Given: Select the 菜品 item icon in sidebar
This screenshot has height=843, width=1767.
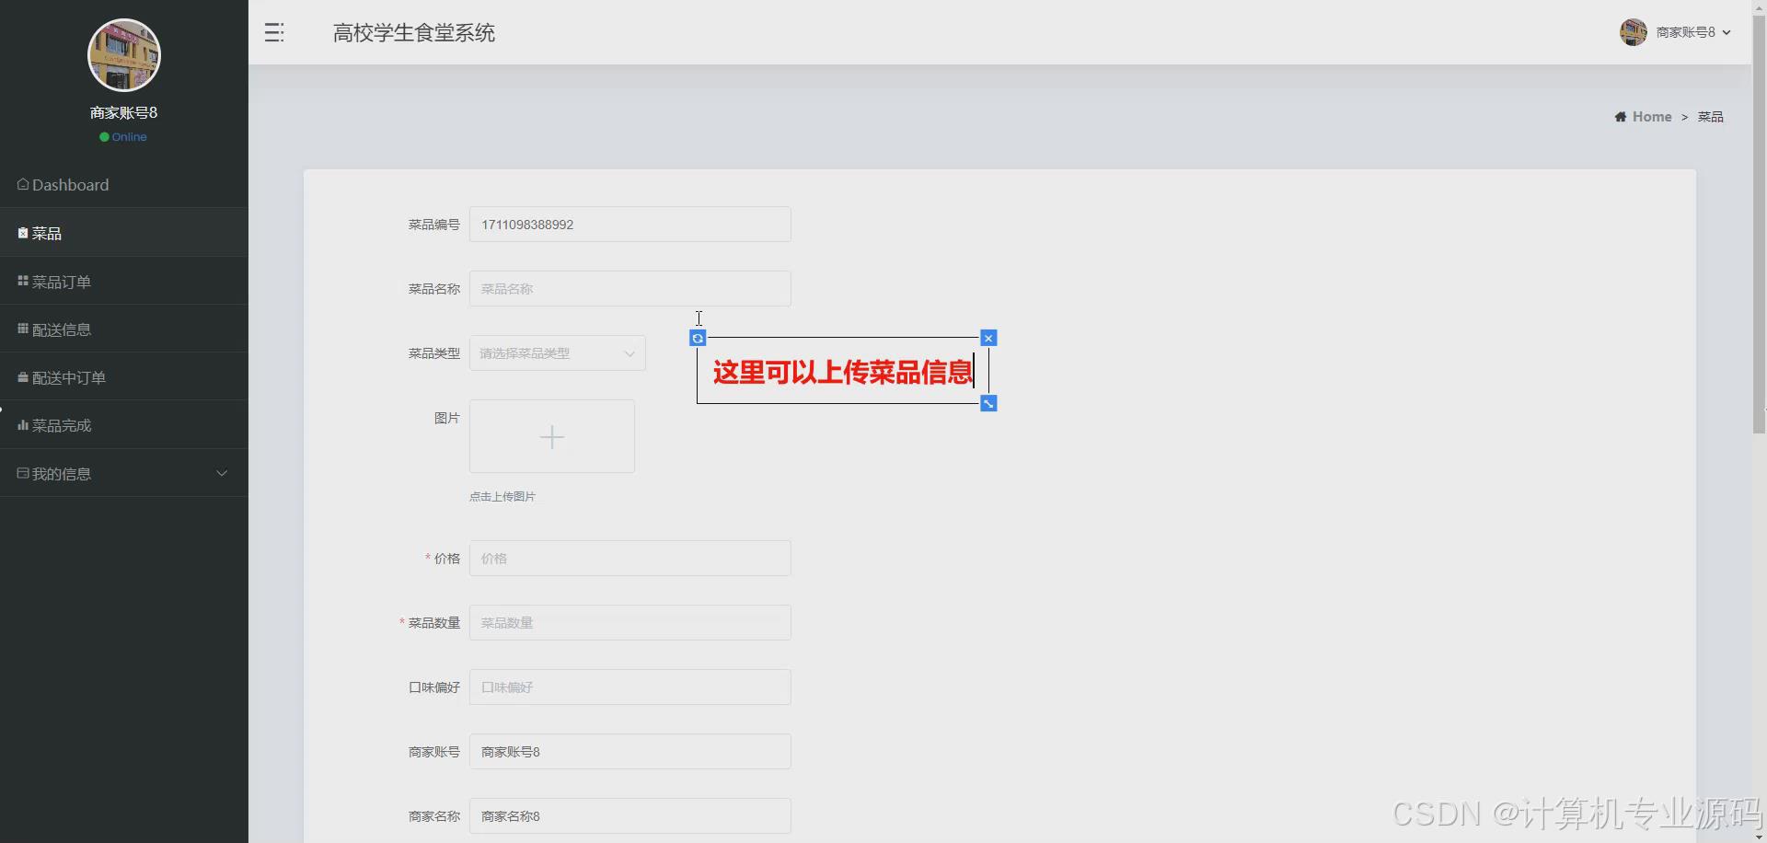Looking at the screenshot, I should 23,233.
